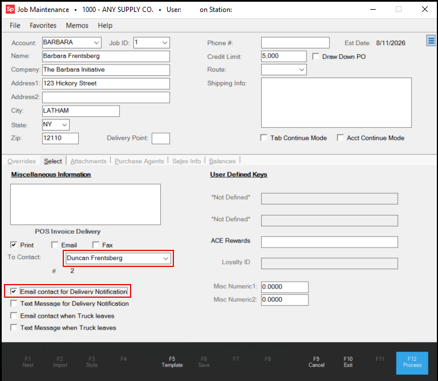Click the Sp application logo icon
438x381 pixels.
pyautogui.click(x=10, y=9)
